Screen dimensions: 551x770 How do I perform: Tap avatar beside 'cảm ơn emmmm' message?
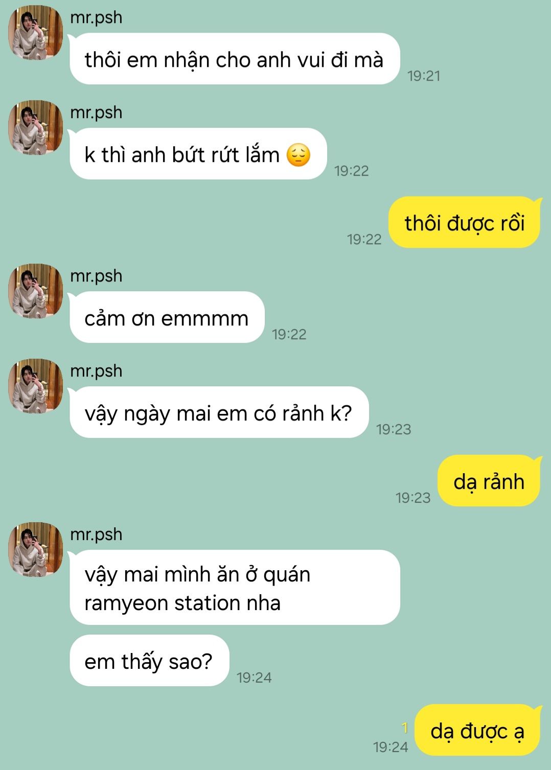[x=36, y=291]
